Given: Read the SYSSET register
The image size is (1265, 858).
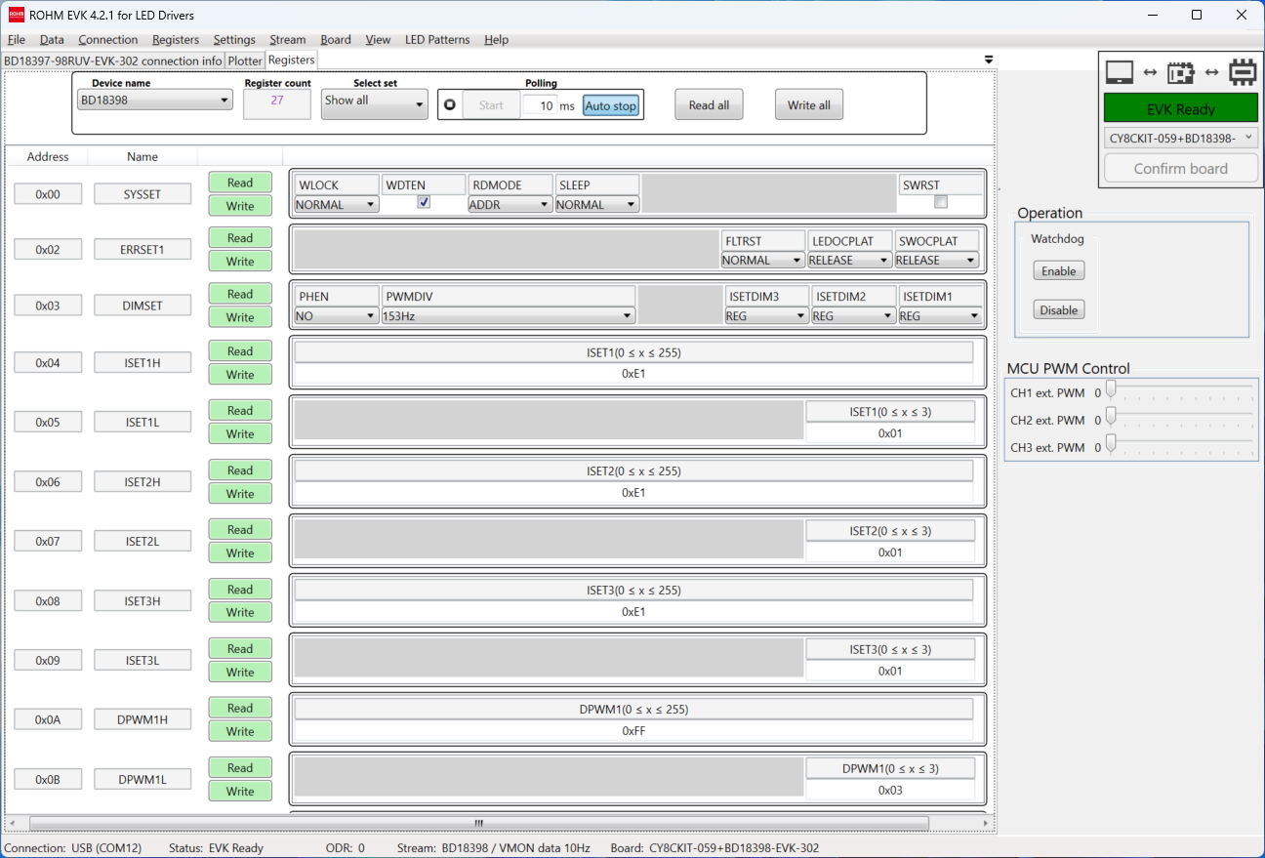Looking at the screenshot, I should click(240, 183).
